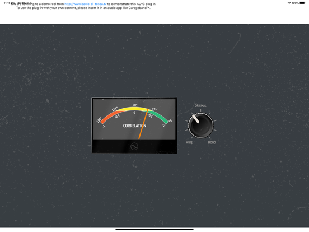Screen dimensions: 309x232
Task: Open the bacio-di-tosca.tv link
Action: pyautogui.click(x=86, y=4)
